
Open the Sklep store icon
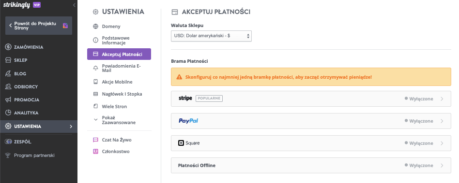pos(8,60)
